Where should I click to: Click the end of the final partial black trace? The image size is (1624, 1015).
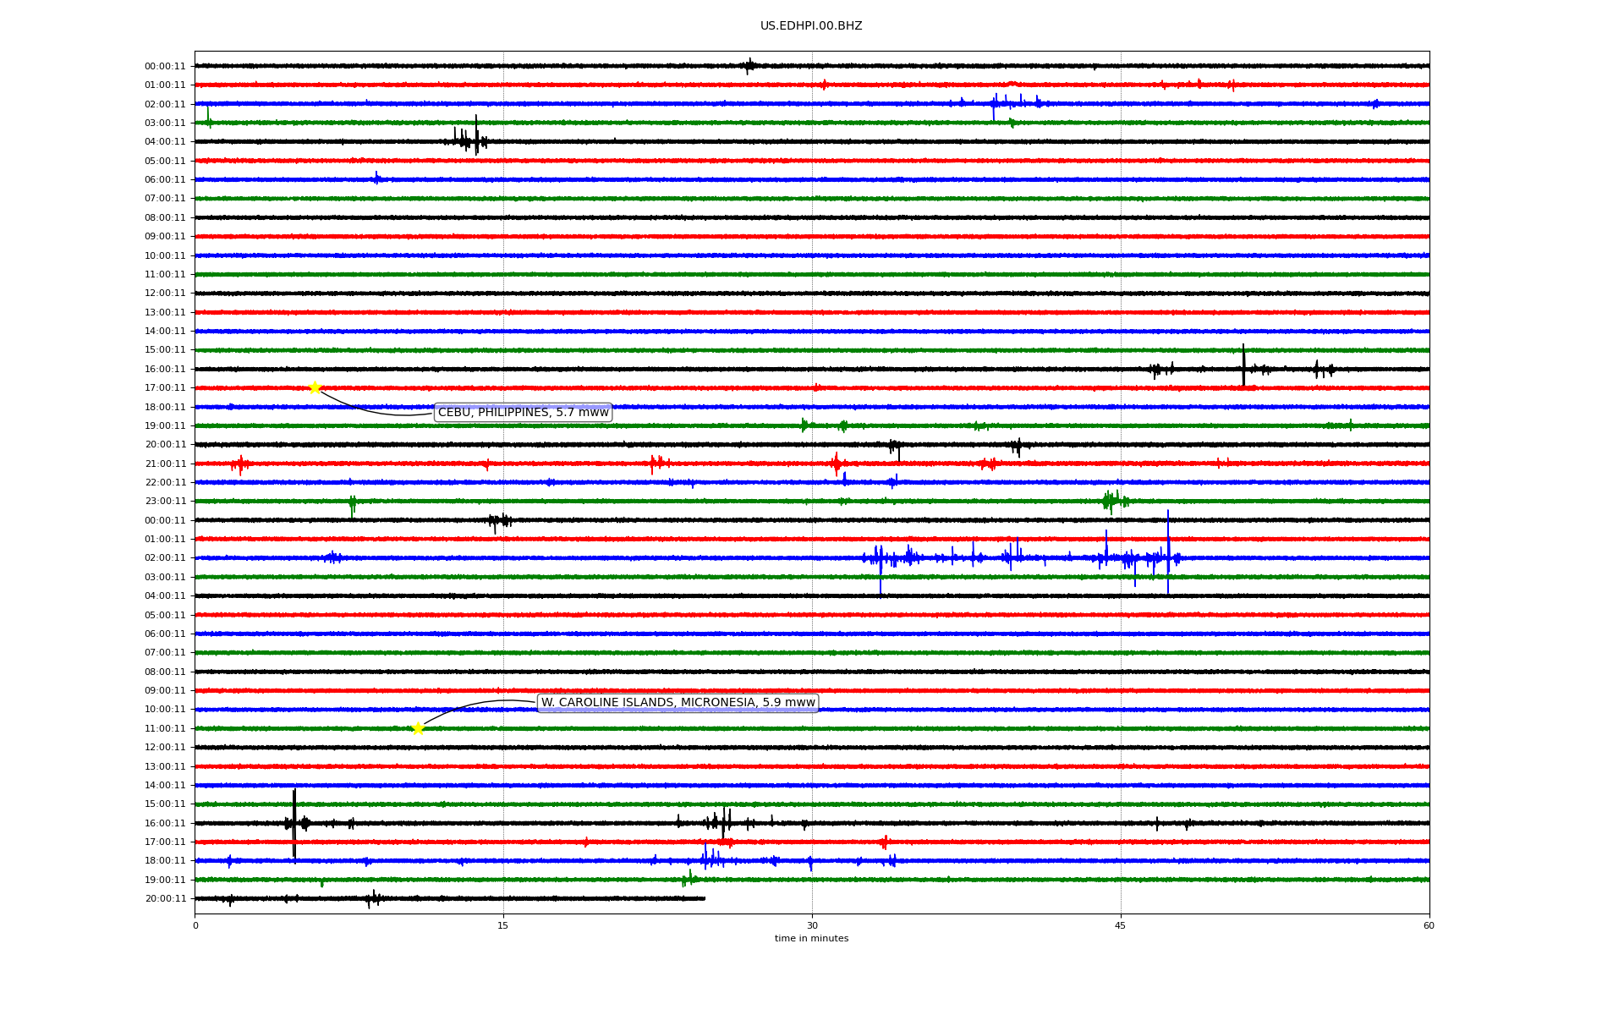704,898
